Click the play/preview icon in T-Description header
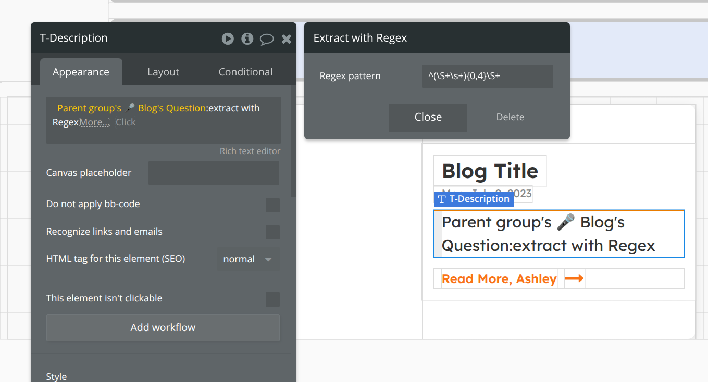The width and height of the screenshot is (708, 382). pyautogui.click(x=228, y=39)
